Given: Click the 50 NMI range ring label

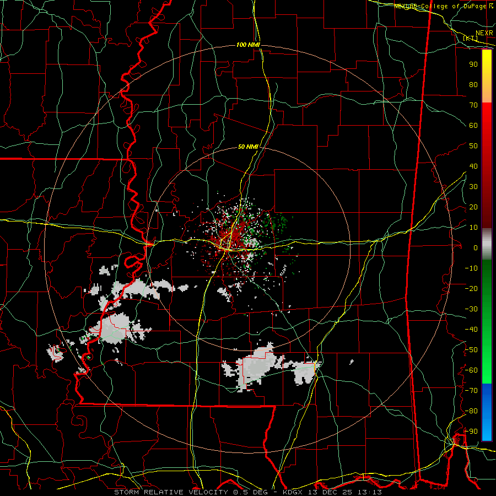Looking at the screenshot, I should 249,147.
